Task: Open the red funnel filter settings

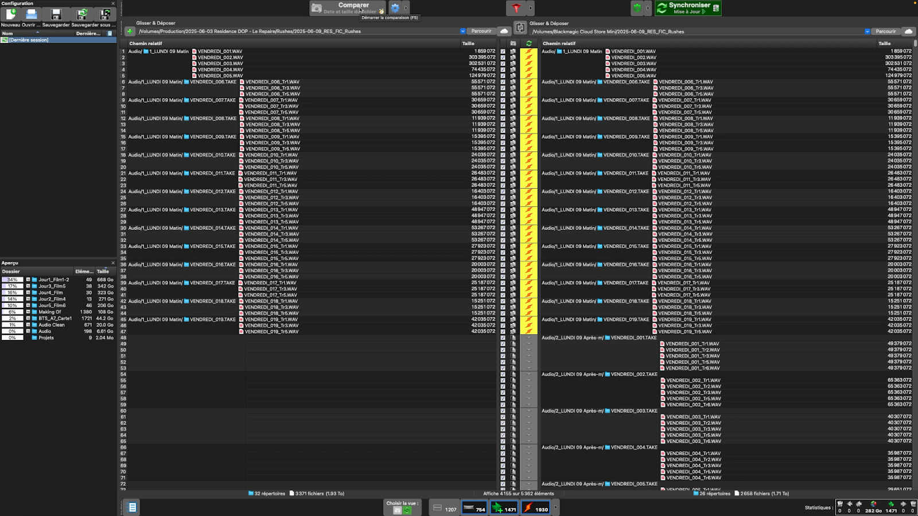Action: pos(516,8)
